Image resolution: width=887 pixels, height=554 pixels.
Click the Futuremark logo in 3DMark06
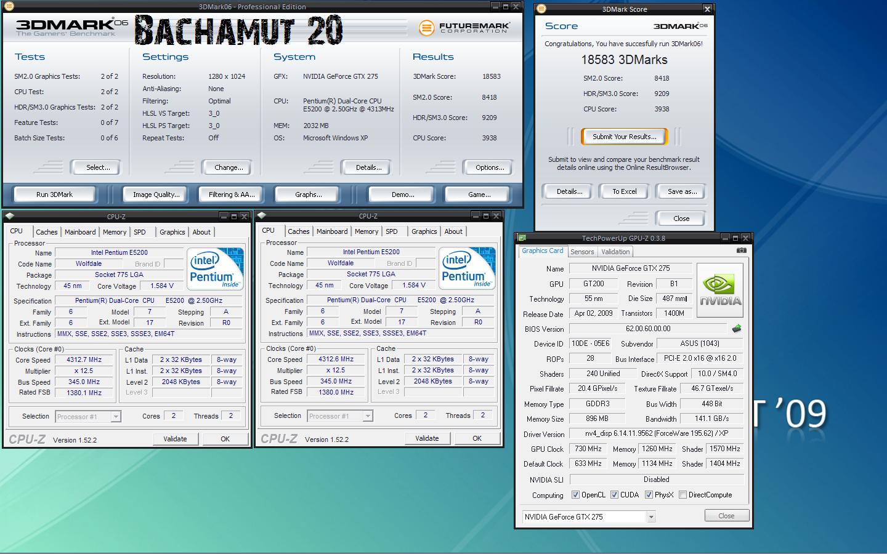click(464, 28)
